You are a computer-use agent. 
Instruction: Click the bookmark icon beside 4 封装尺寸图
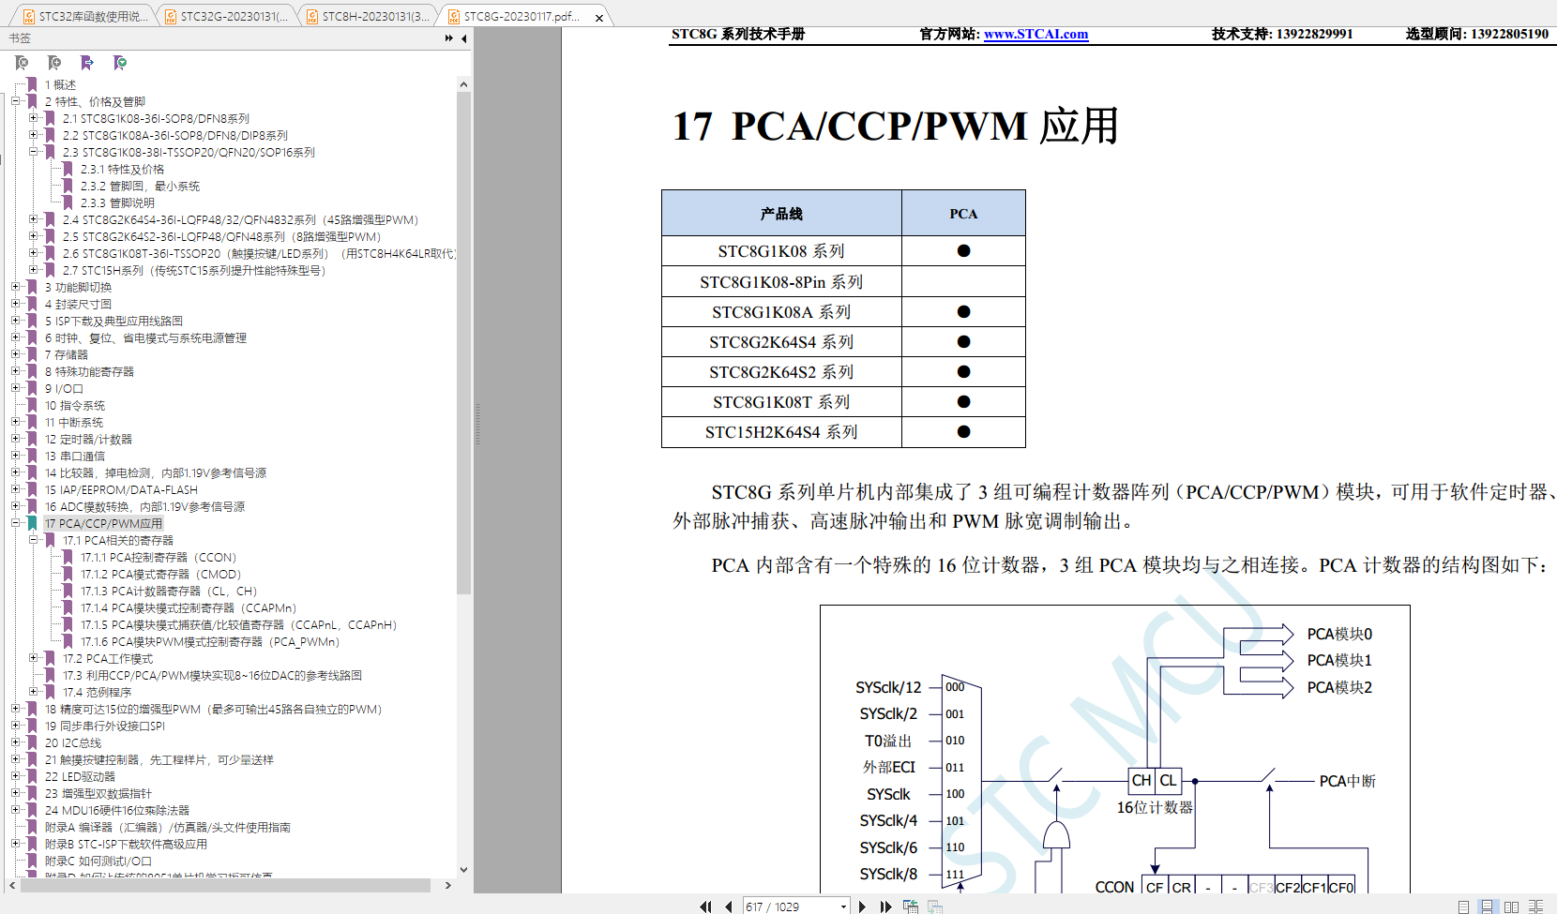coord(32,304)
